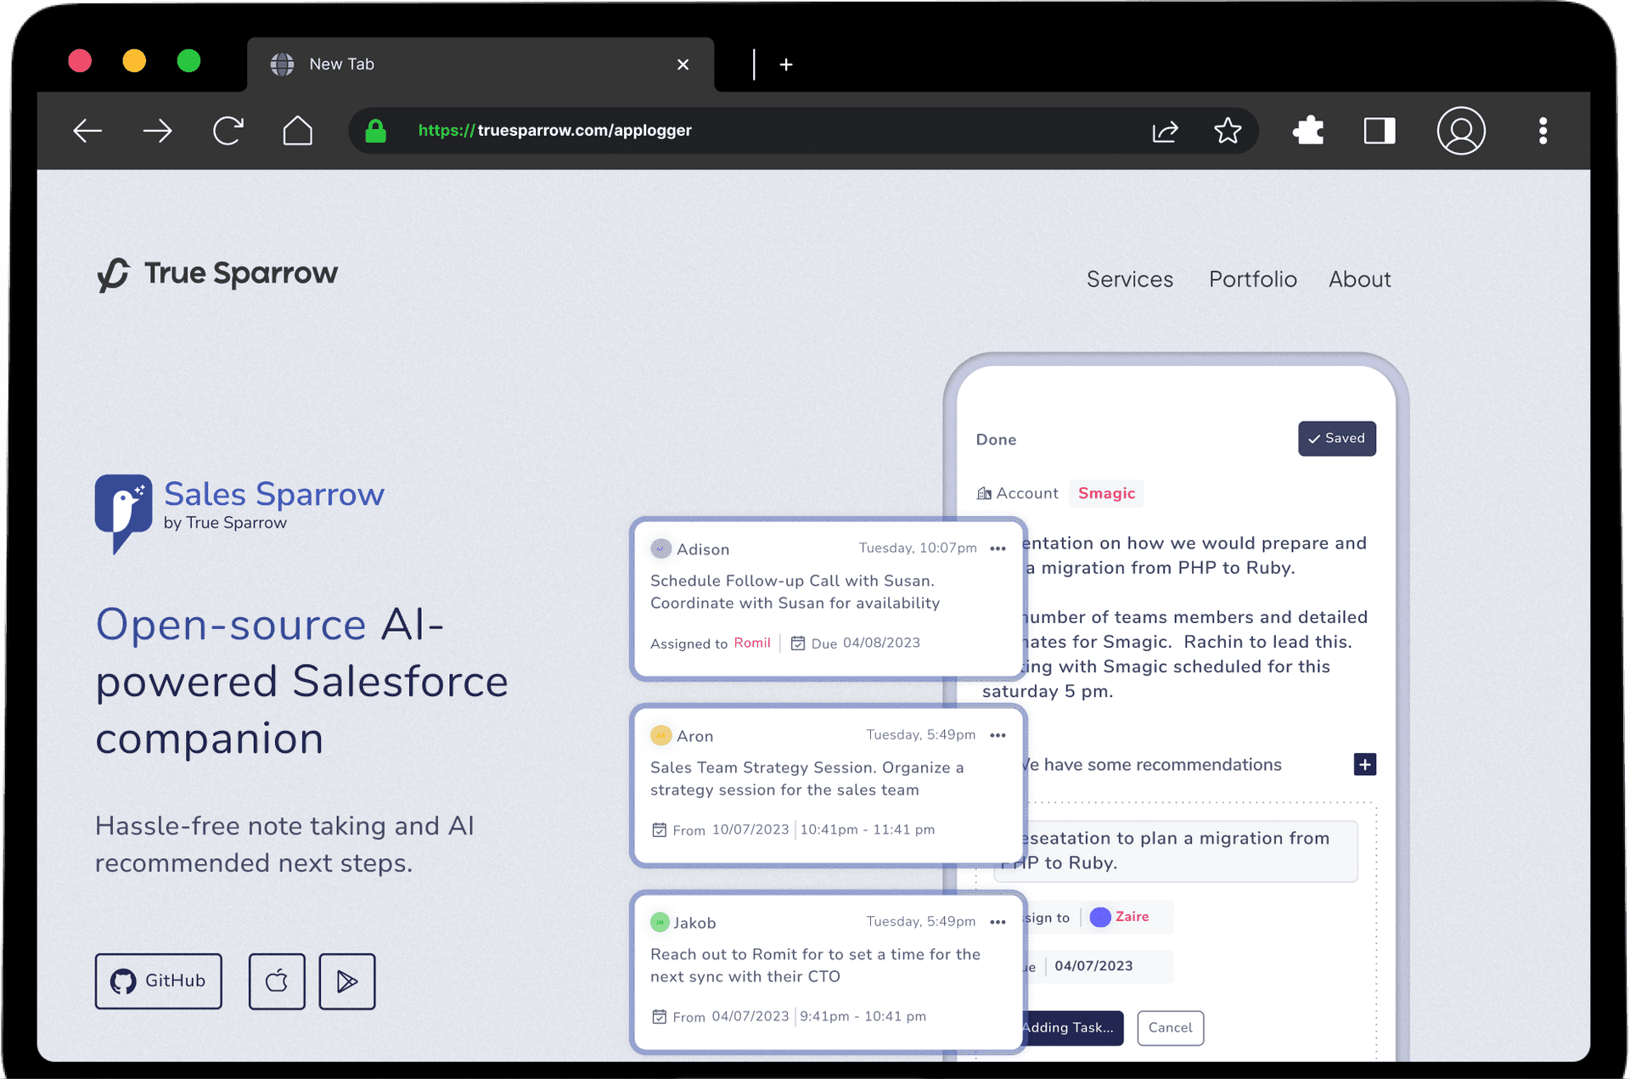The image size is (1630, 1079).
Task: Click the About menu item
Action: point(1360,278)
